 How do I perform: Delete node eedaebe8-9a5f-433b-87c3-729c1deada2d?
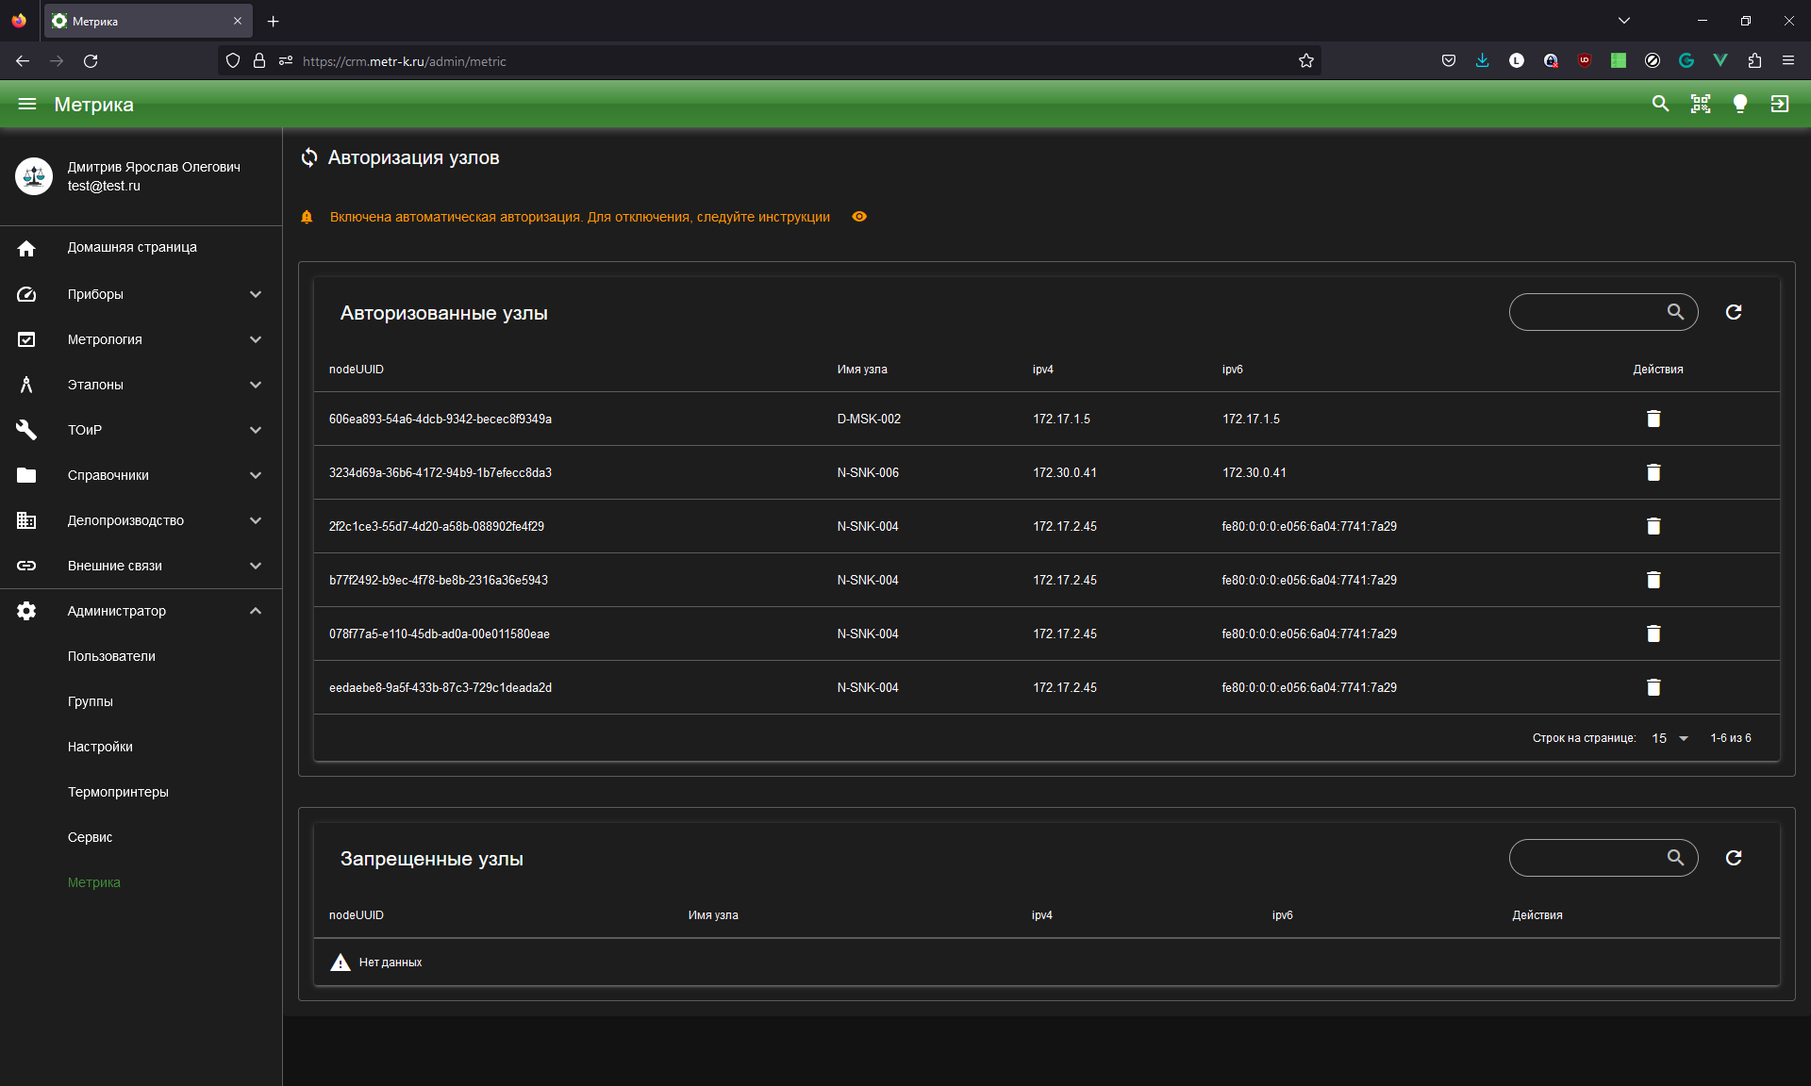1653,687
